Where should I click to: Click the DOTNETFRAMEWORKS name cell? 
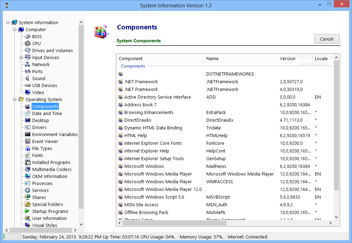(x=230, y=74)
